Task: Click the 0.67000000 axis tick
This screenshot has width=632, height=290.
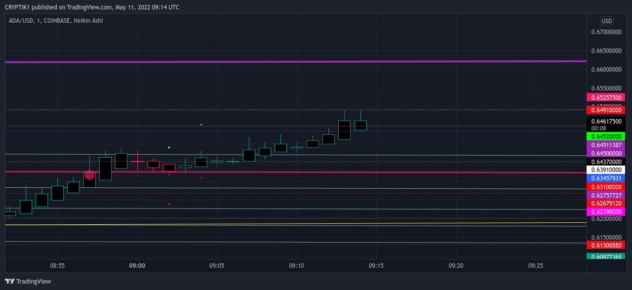Action: click(x=606, y=32)
